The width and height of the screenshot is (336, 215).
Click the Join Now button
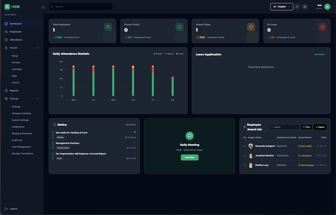coord(189,158)
